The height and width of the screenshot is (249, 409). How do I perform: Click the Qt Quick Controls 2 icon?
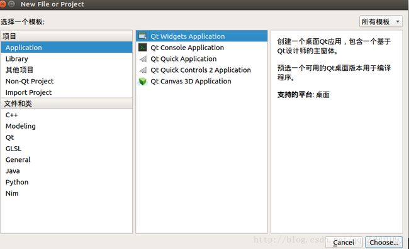click(x=143, y=70)
